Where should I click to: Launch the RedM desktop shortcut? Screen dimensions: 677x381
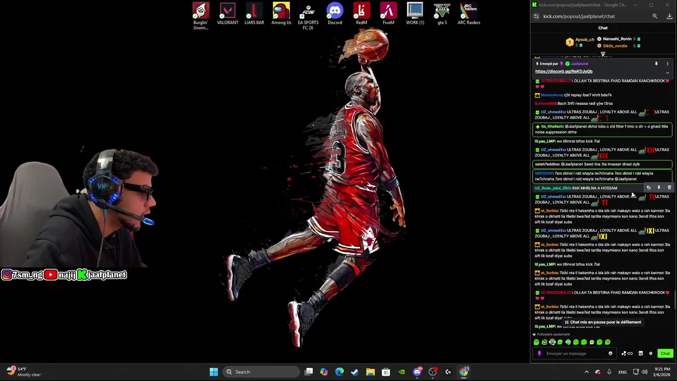pyautogui.click(x=362, y=14)
